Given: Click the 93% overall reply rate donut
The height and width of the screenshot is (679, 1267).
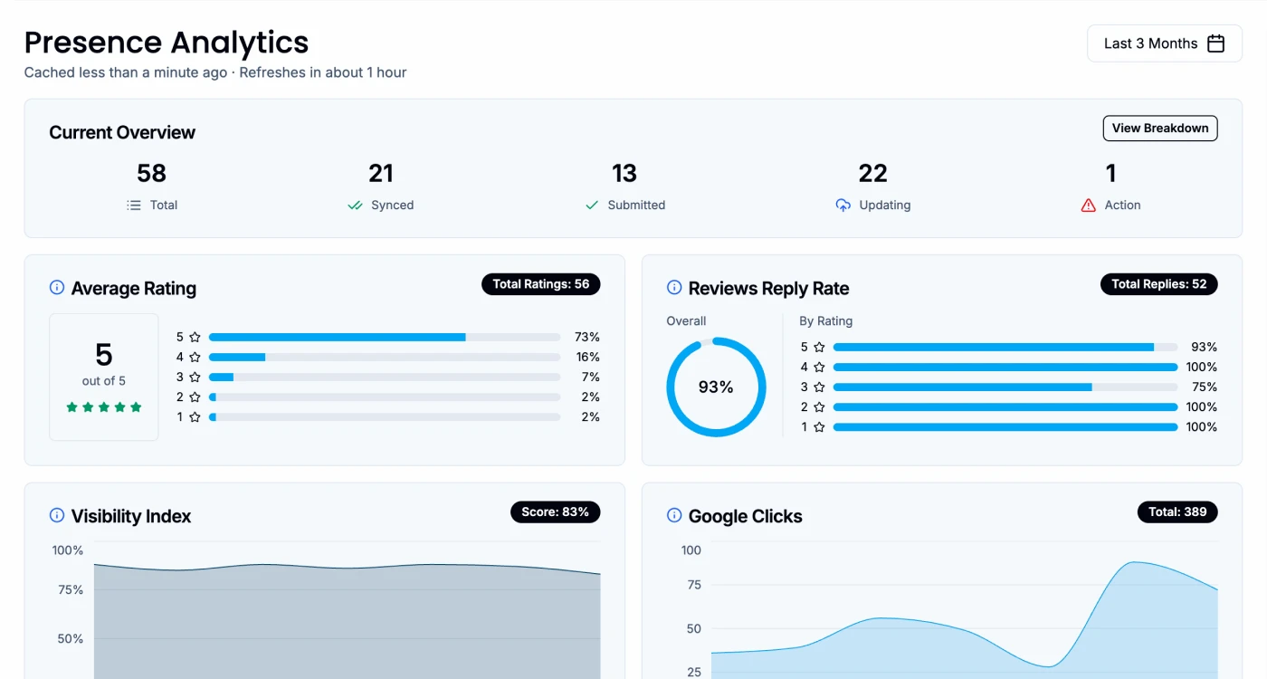Looking at the screenshot, I should pyautogui.click(x=716, y=387).
